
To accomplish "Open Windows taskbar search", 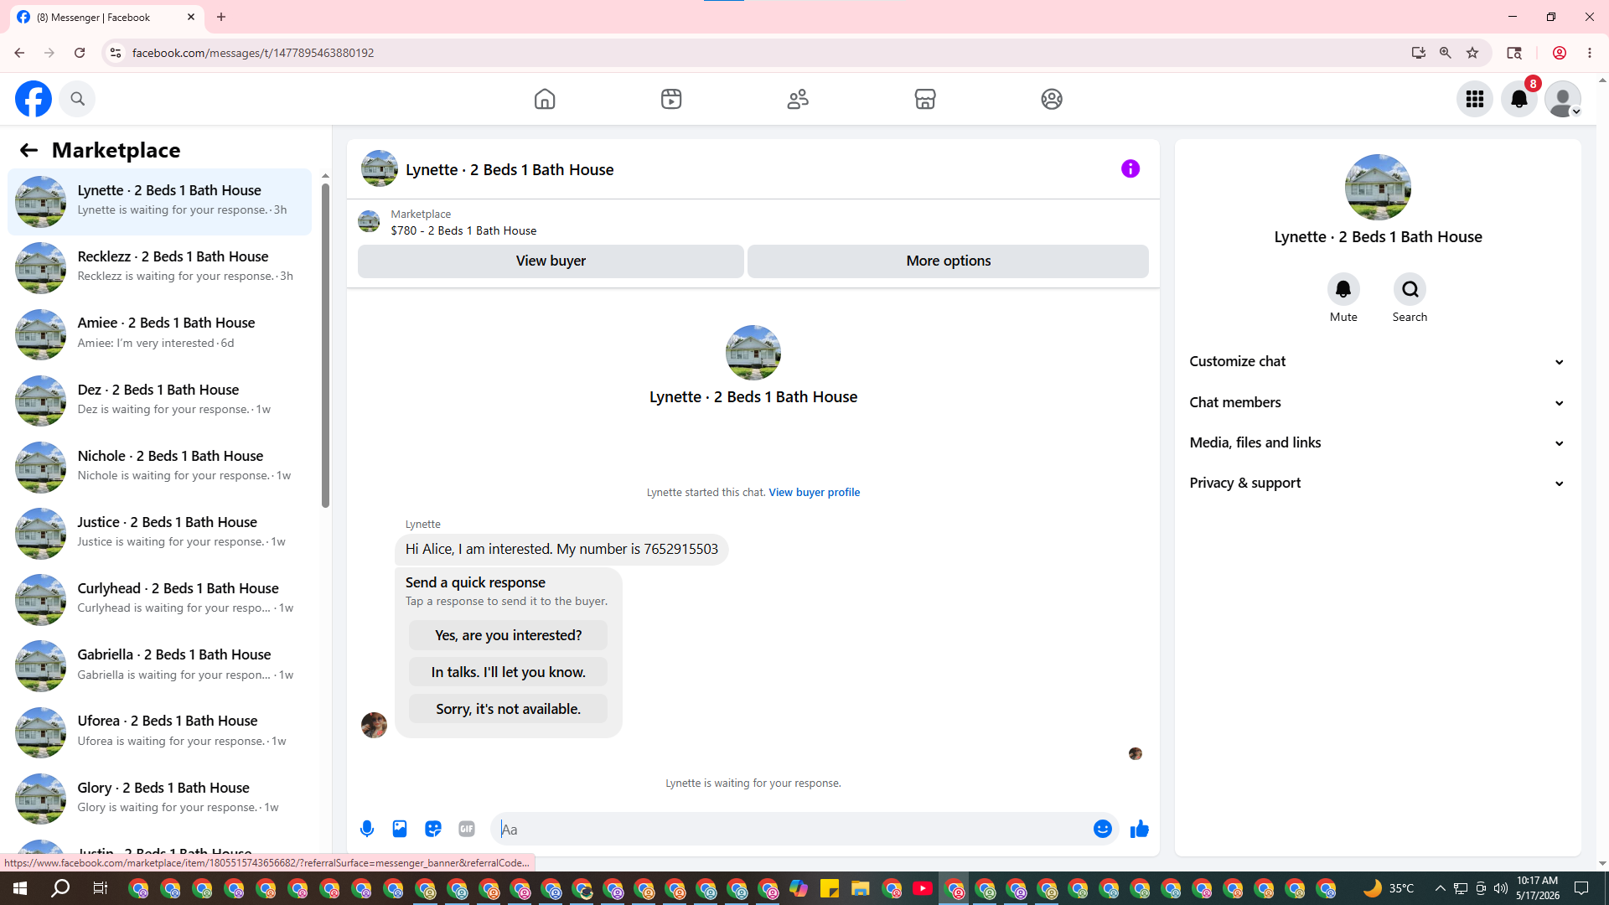I will tap(60, 888).
